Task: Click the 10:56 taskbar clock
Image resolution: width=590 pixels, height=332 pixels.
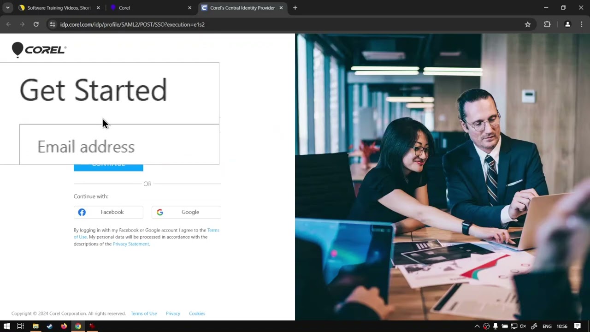Action: (562, 326)
